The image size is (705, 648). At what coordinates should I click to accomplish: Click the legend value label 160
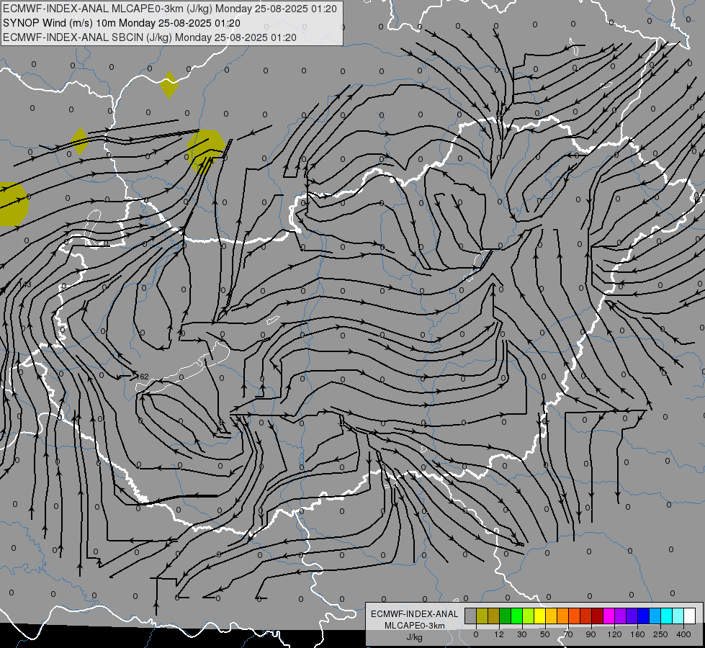637,634
